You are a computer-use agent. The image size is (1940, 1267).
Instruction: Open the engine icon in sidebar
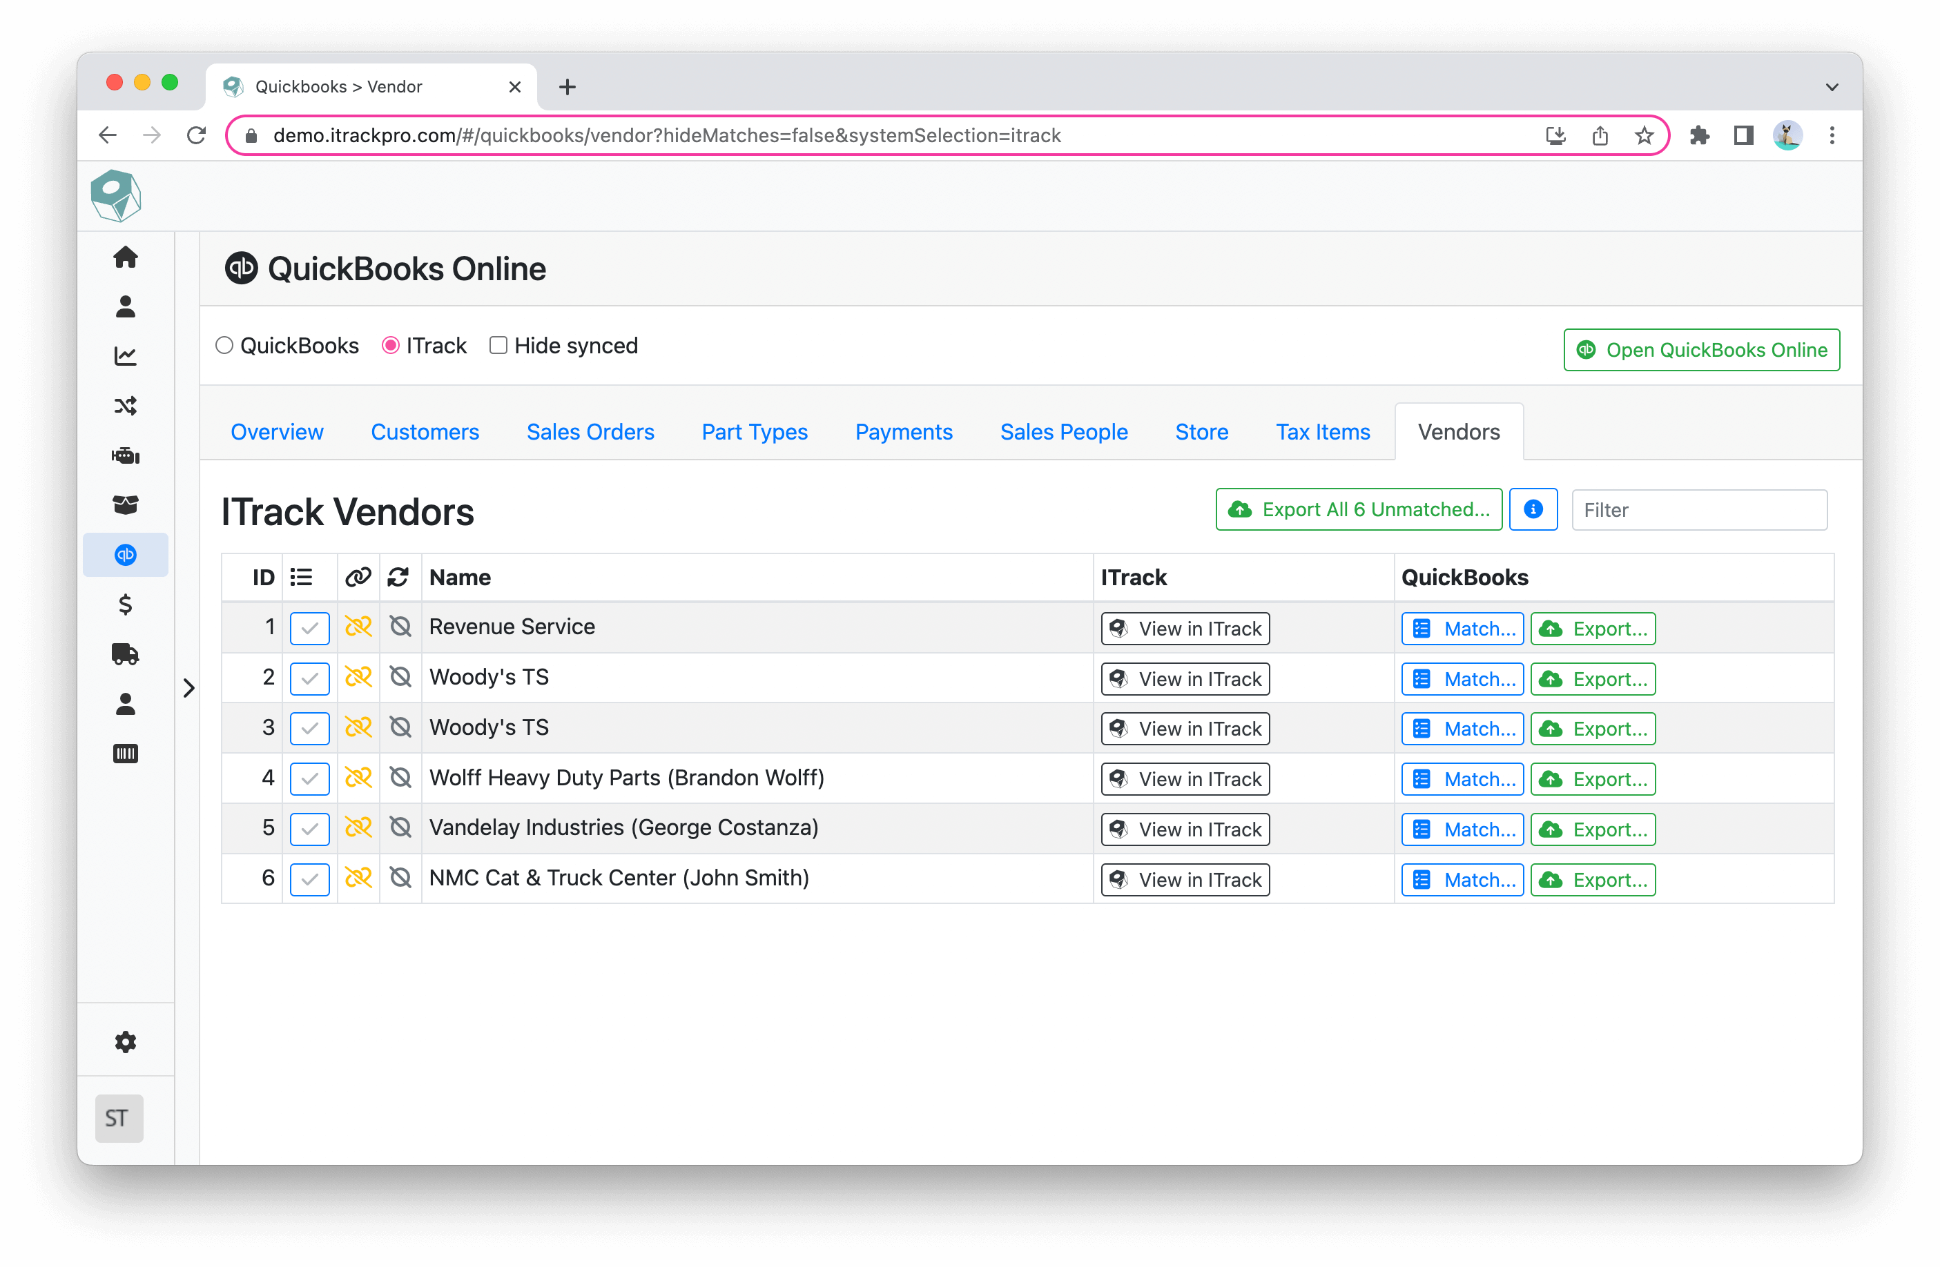coord(126,455)
